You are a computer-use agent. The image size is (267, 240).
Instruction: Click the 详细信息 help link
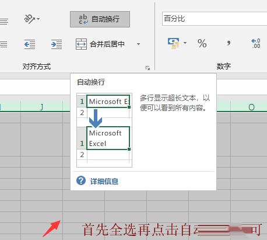[104, 181]
